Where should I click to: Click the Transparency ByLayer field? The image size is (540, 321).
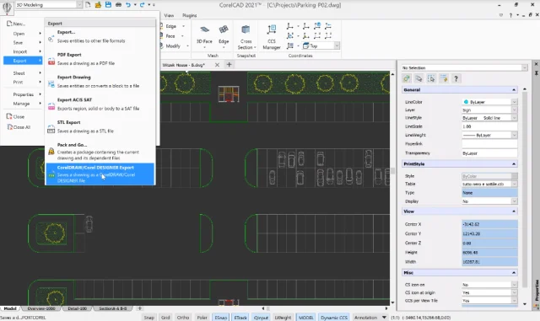click(x=489, y=153)
